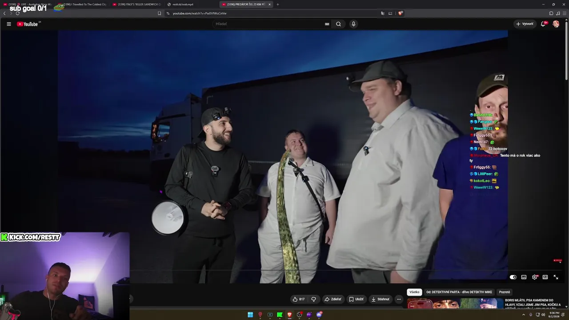The image size is (569, 320).
Task: Open Brave Shields icon in address bar
Action: point(400,13)
